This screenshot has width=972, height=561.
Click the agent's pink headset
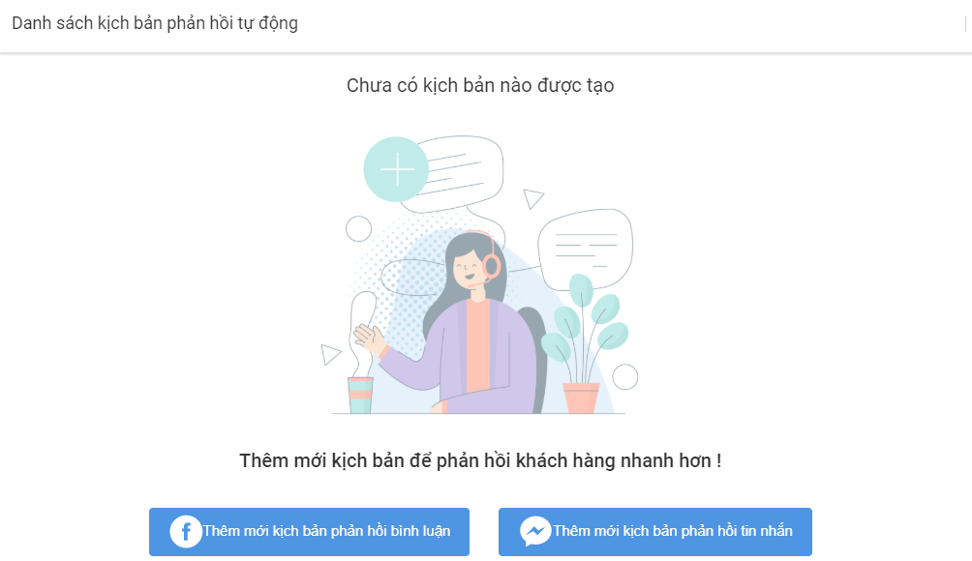488,258
